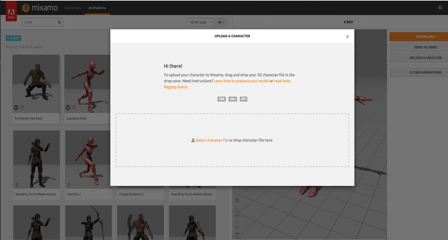Open Learn how to prepare your model link

point(241,81)
